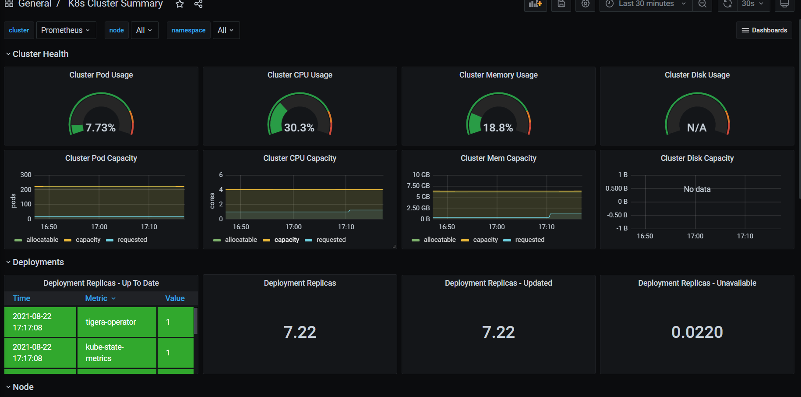Viewport: 801px width, 397px height.
Task: Toggle allocatable series in Mem Capacity legend
Action: click(440, 240)
